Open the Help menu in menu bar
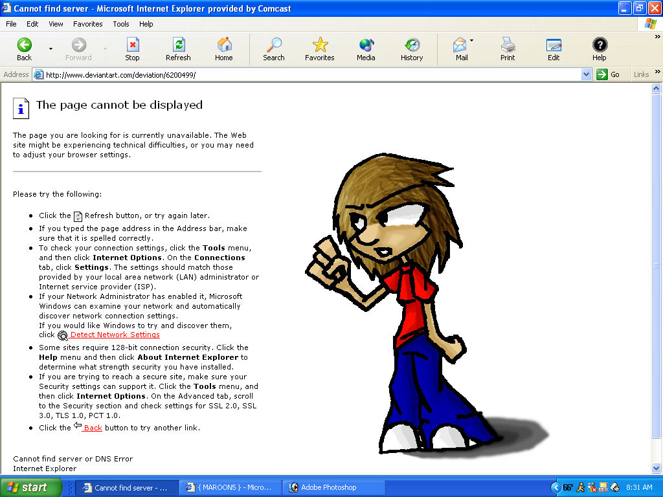Viewport: 663px width, 497px height. [146, 24]
